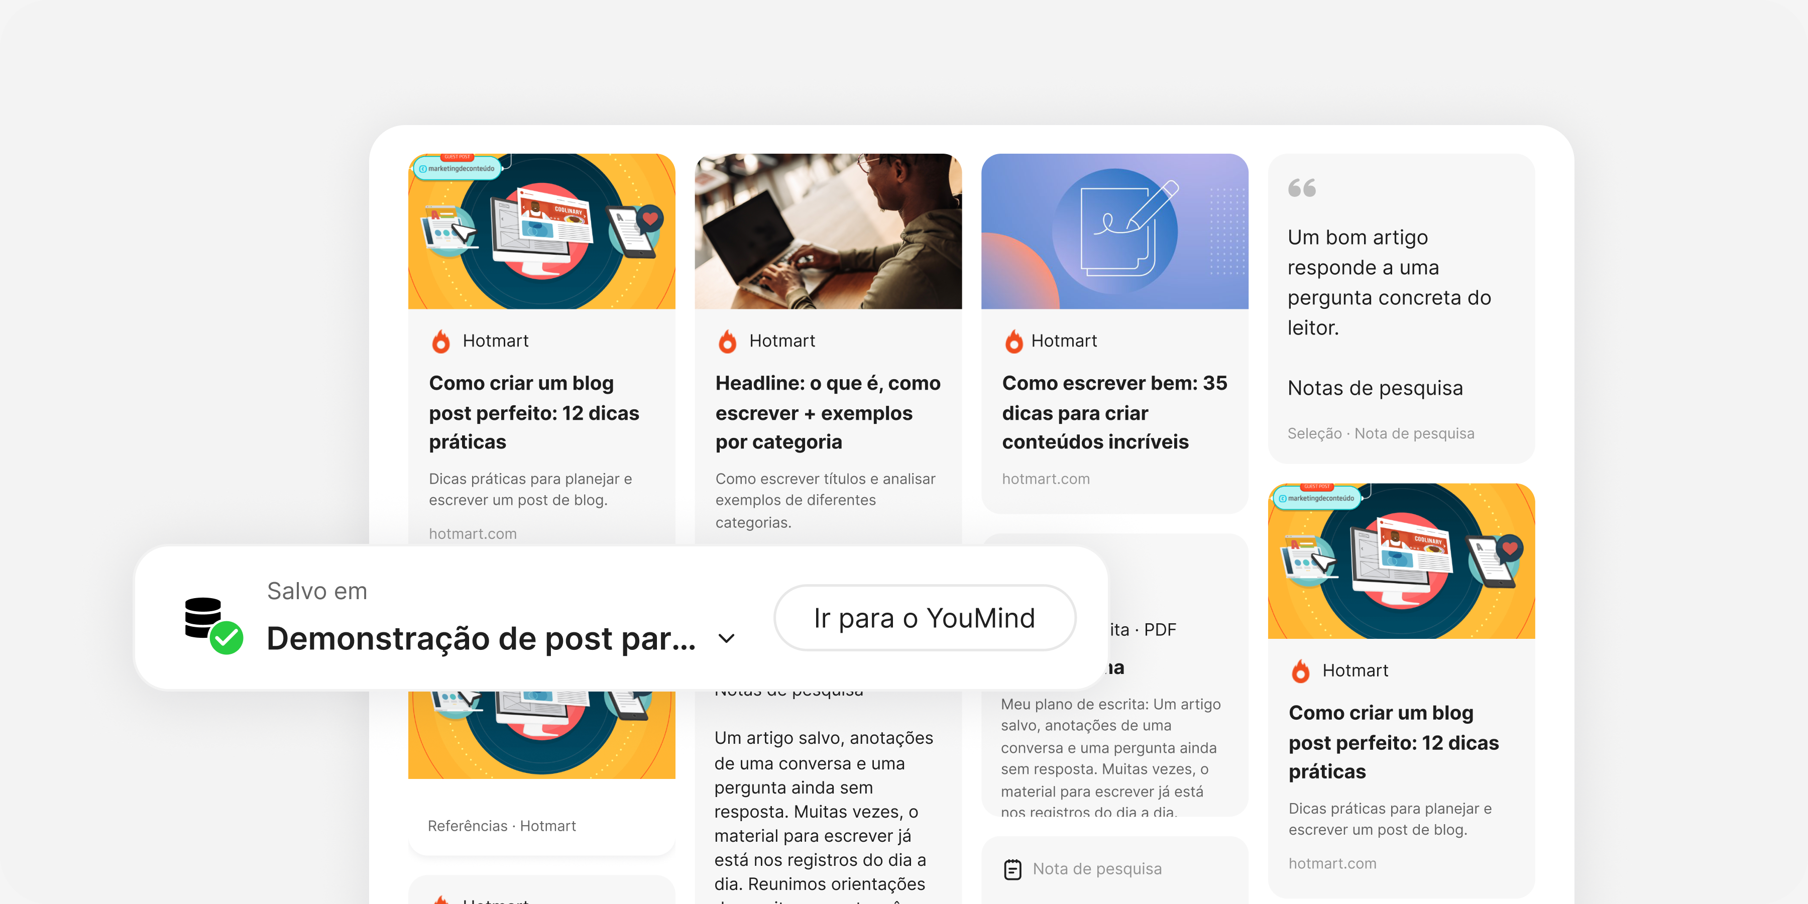This screenshot has height=904, width=1808.
Task: Click Hotmart flame icon in Como escrever bem card
Action: pyautogui.click(x=1013, y=341)
